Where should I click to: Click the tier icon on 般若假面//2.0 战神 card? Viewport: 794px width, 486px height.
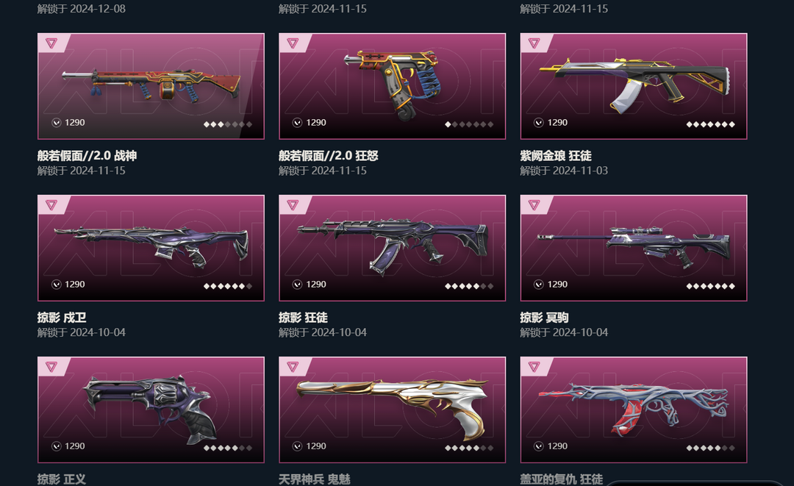(x=51, y=43)
